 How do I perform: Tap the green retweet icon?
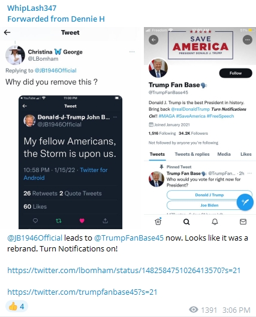coord(59,221)
